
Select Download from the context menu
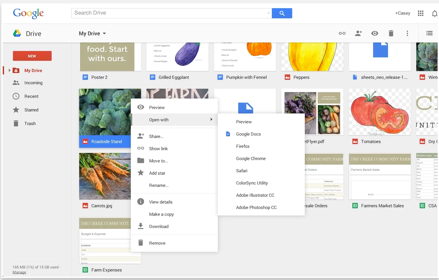[159, 226]
